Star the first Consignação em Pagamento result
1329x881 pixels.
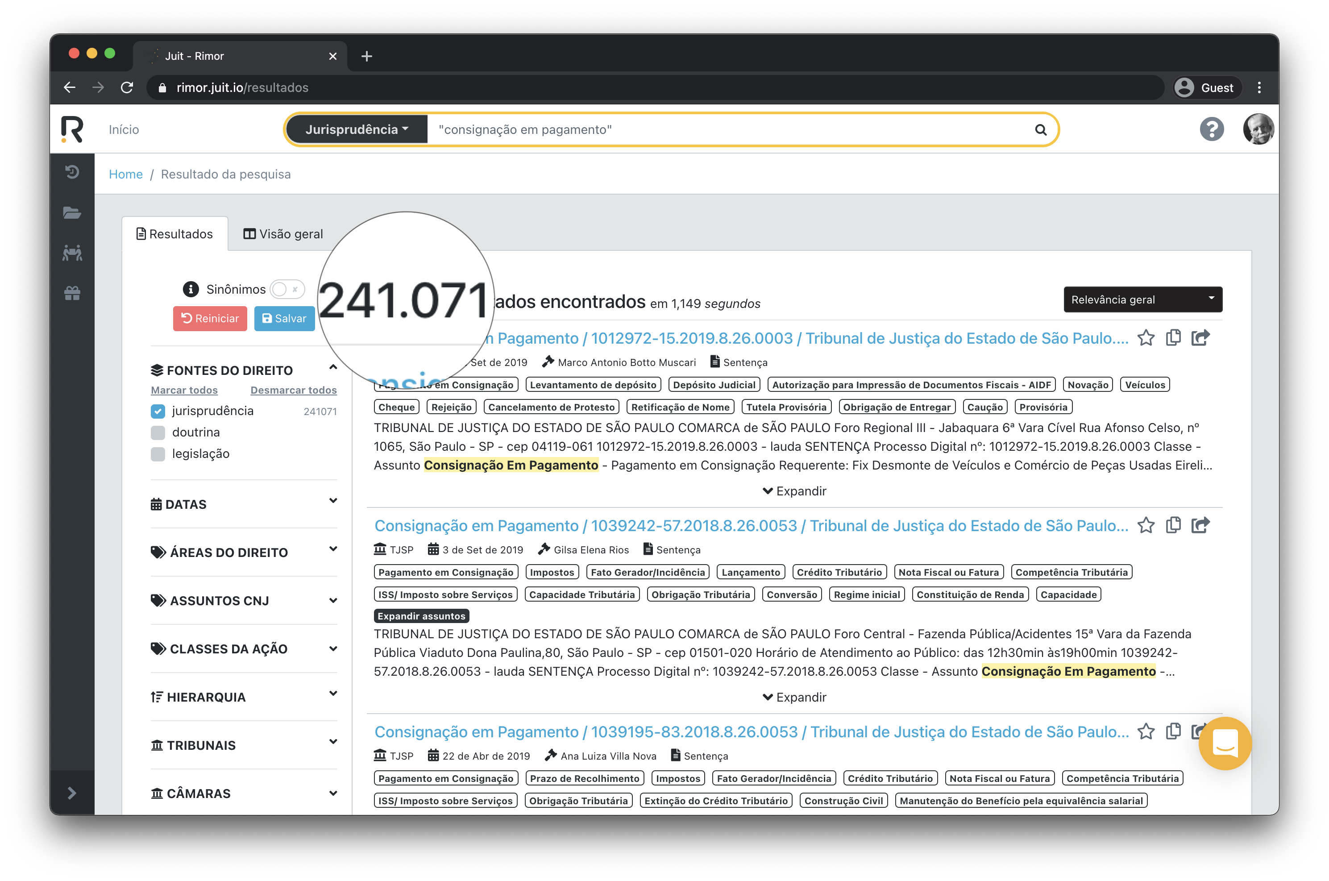pyautogui.click(x=1146, y=338)
